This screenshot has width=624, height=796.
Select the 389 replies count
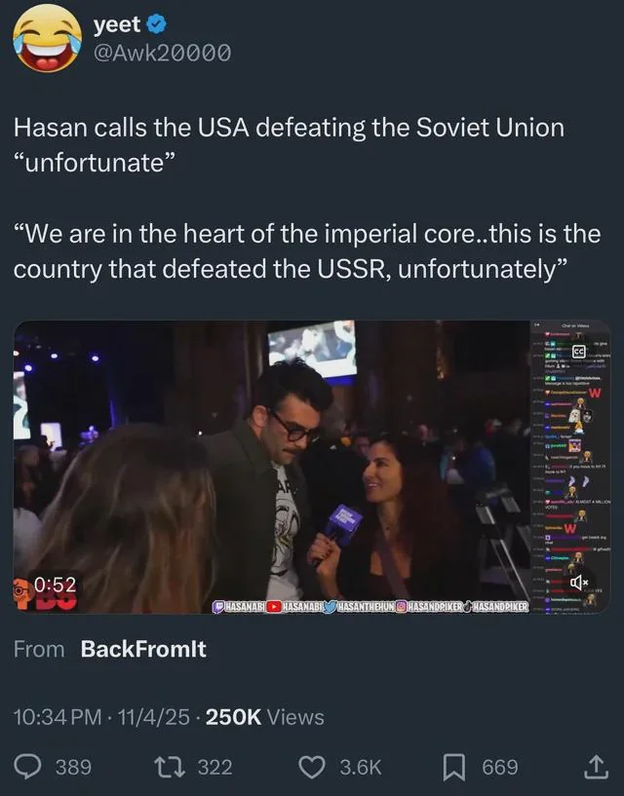(74, 767)
